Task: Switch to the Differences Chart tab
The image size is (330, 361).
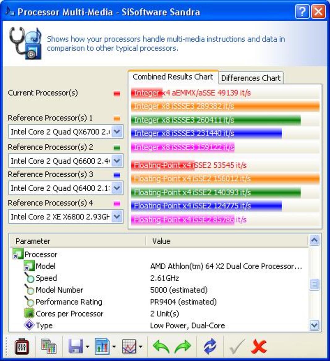Action: click(x=251, y=78)
